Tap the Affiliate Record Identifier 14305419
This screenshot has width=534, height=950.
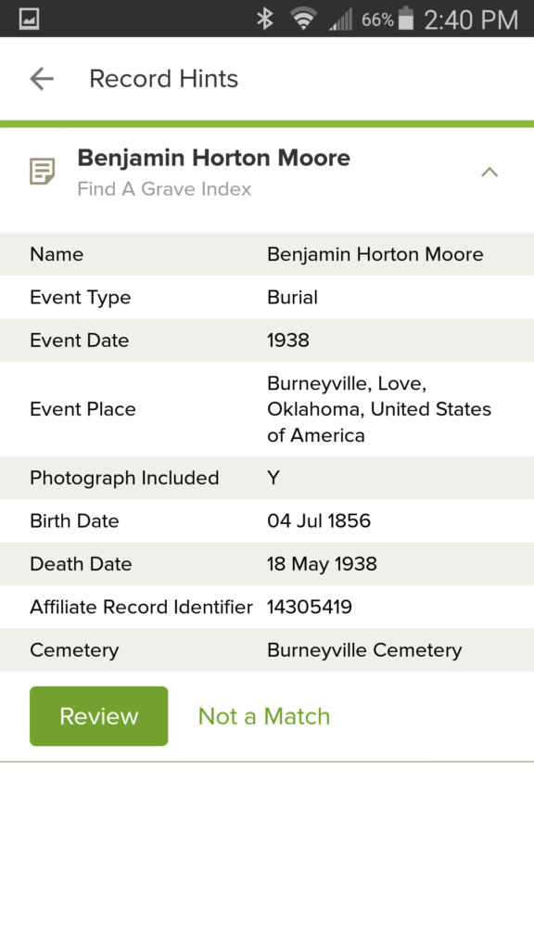point(310,607)
